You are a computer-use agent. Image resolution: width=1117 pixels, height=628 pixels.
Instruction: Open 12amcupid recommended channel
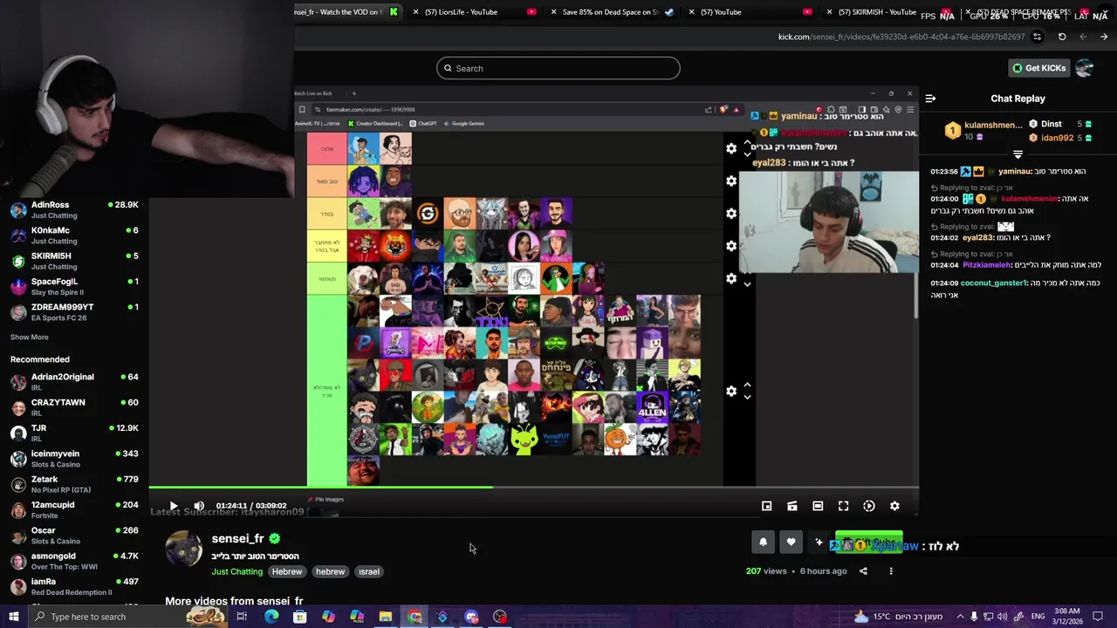[x=74, y=509]
